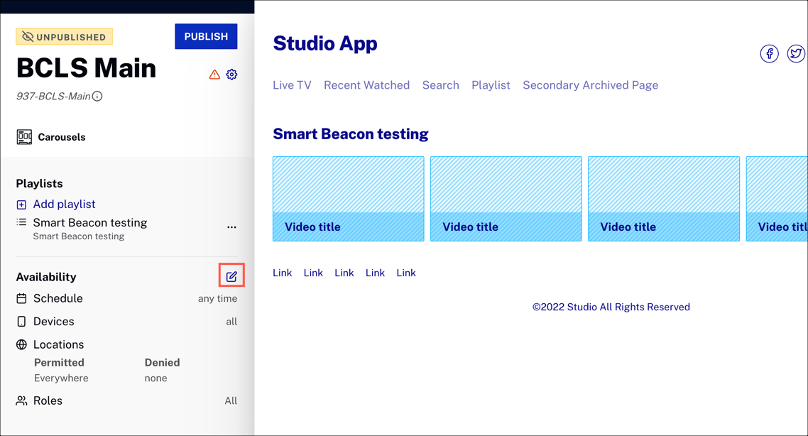Click the Devices phone icon
The height and width of the screenshot is (436, 808).
21,322
